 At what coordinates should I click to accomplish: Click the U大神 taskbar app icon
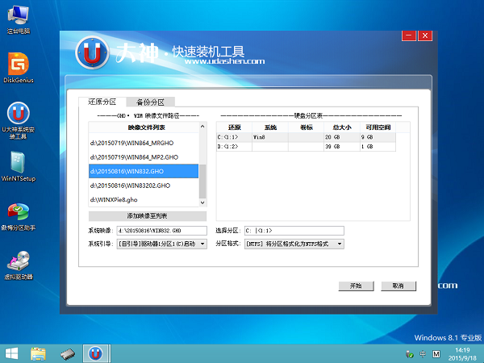click(x=96, y=353)
